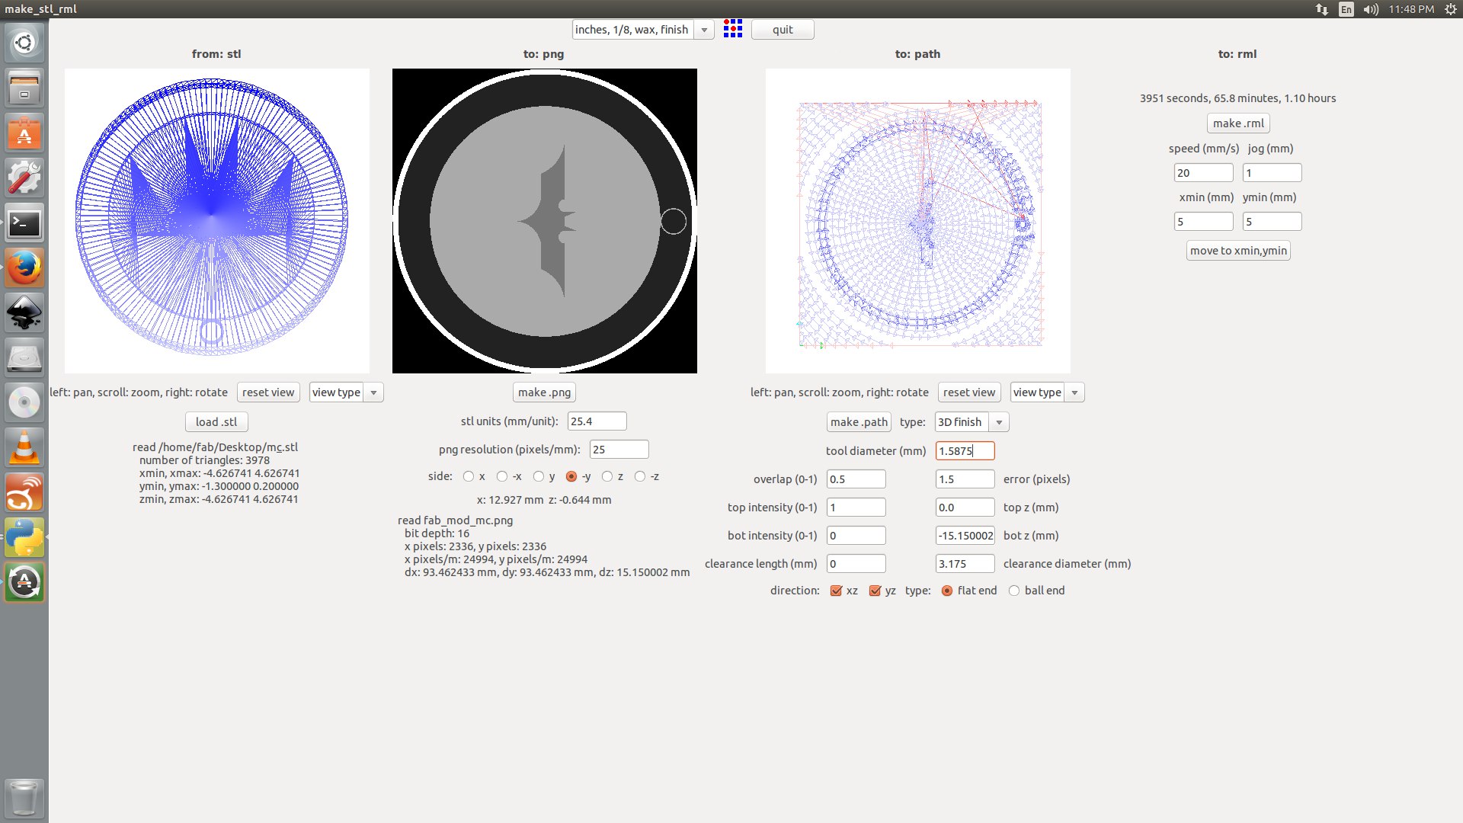Viewport: 1463px width, 823px height.
Task: Click the make .path button
Action: [859, 422]
